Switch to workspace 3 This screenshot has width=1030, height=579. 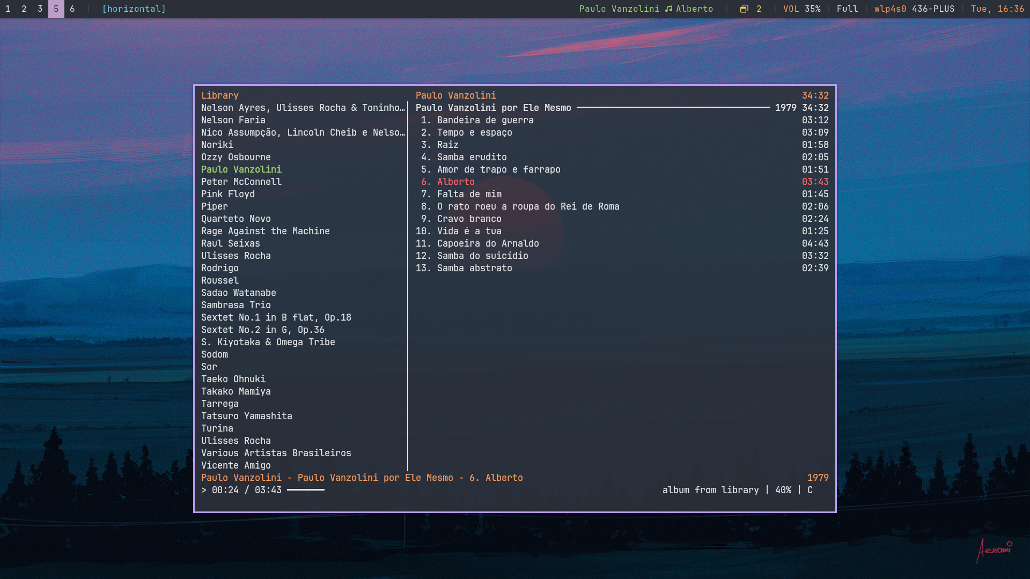[40, 9]
